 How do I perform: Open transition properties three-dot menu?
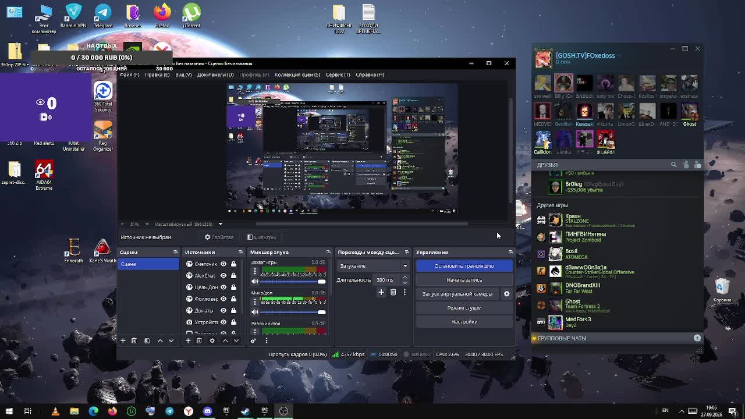405,292
